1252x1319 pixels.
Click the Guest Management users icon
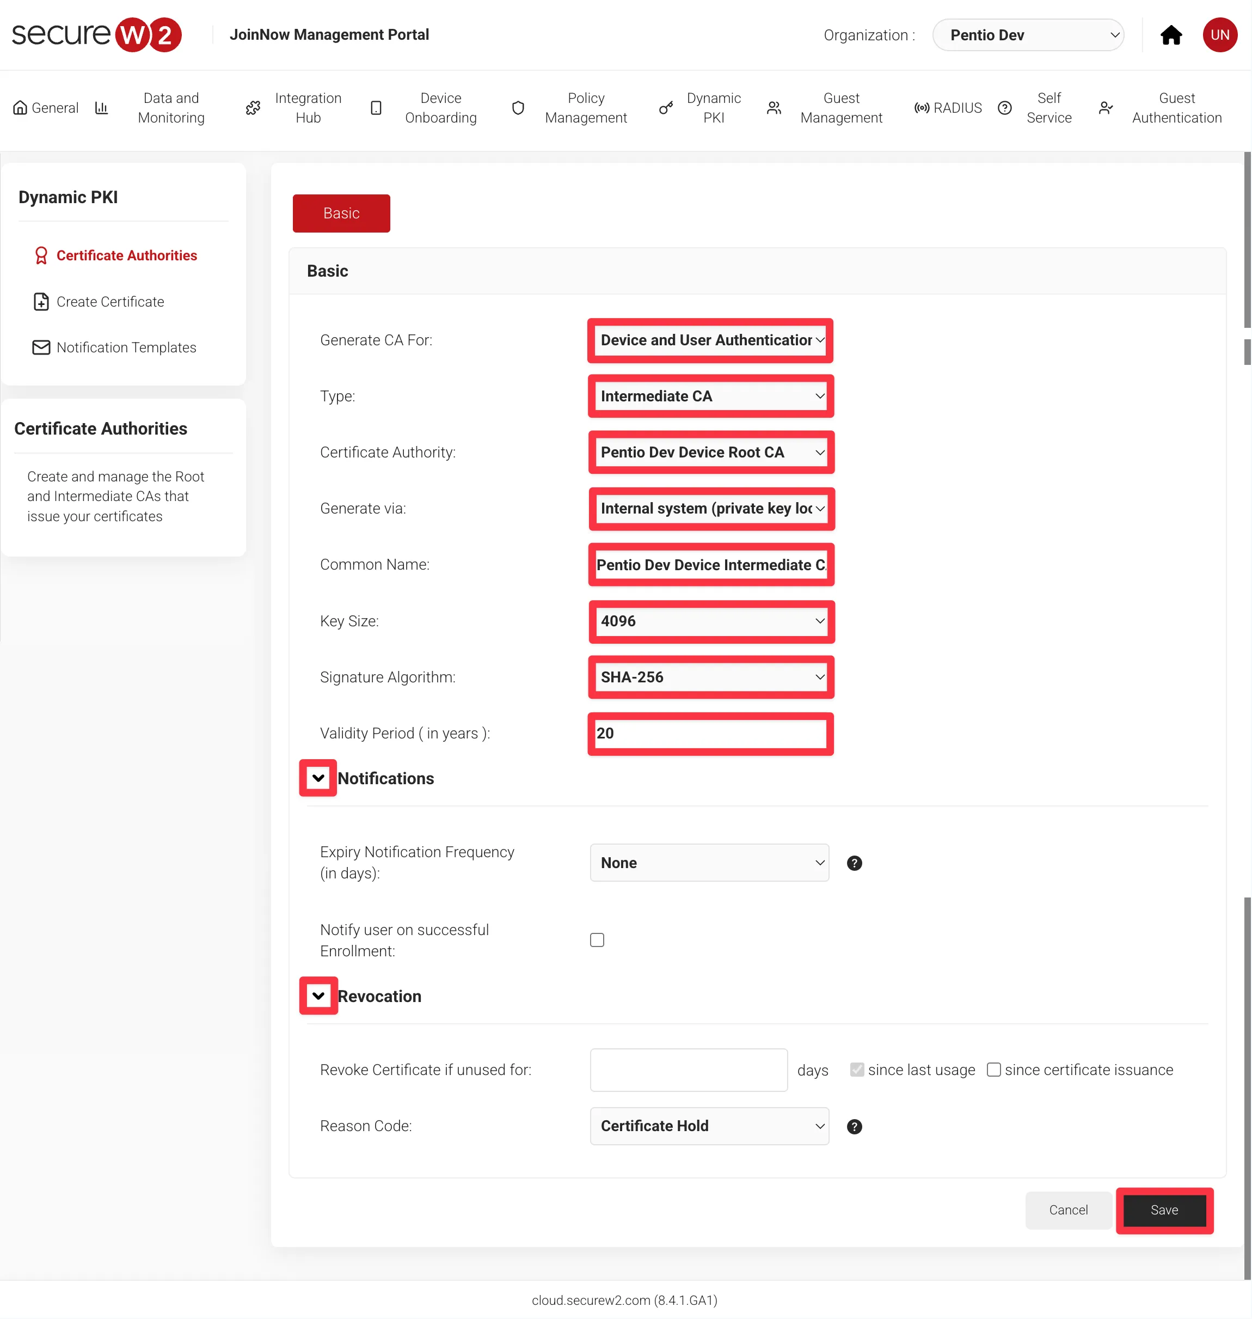click(774, 107)
